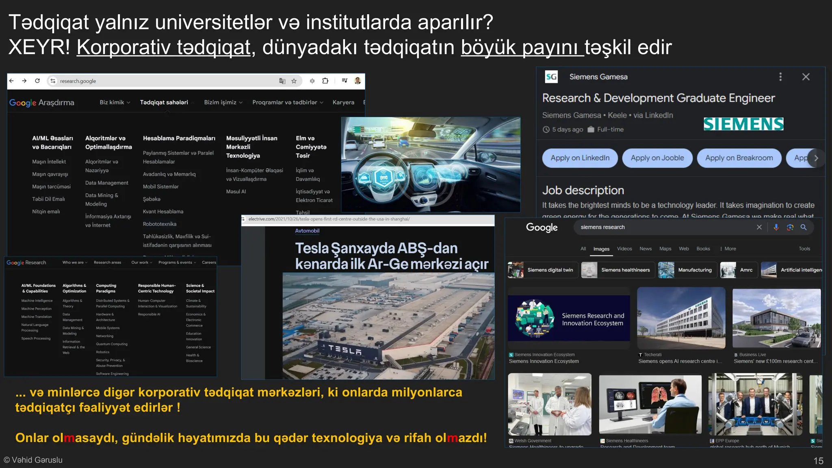Switch to the All search tab
The height and width of the screenshot is (468, 832).
coord(583,249)
